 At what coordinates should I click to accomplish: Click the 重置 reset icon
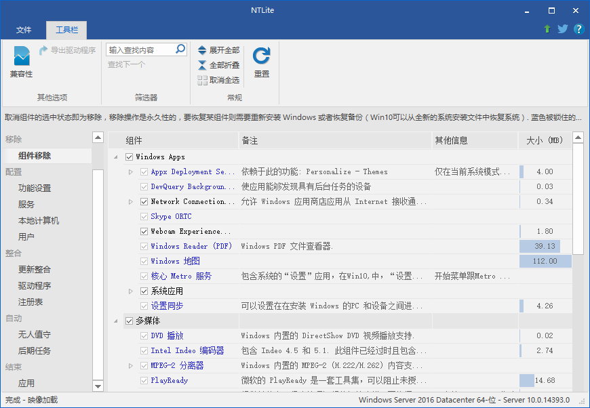pos(261,56)
